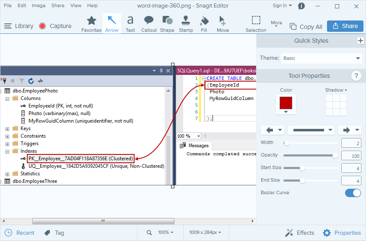
Task: Open the File menu
Action: pyautogui.click(x=8, y=5)
